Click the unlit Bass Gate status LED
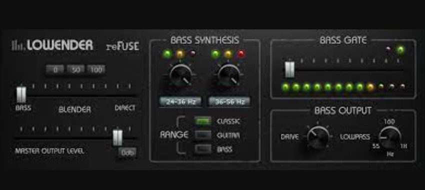 click(x=388, y=49)
